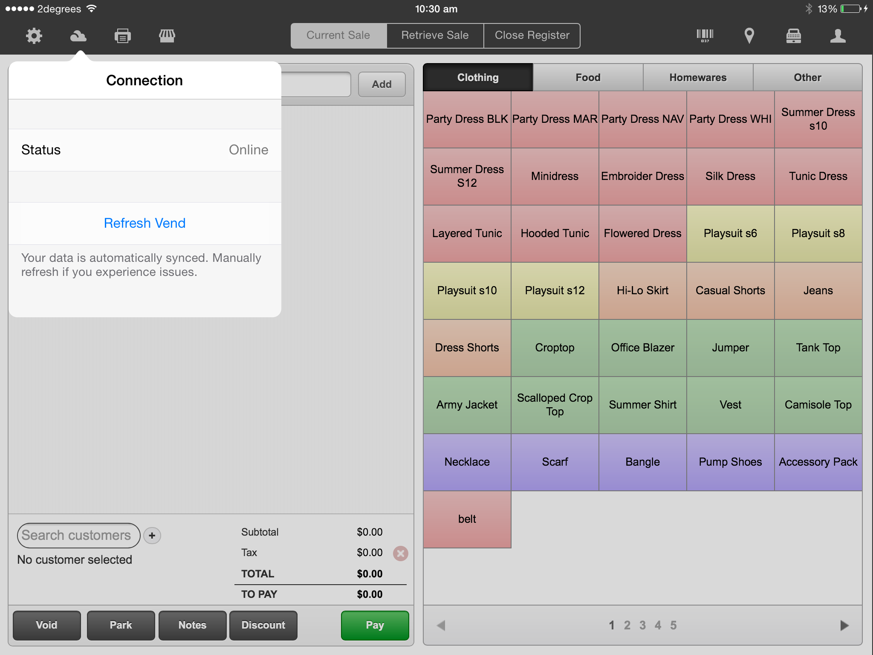Jump to product page 3

[x=642, y=626]
